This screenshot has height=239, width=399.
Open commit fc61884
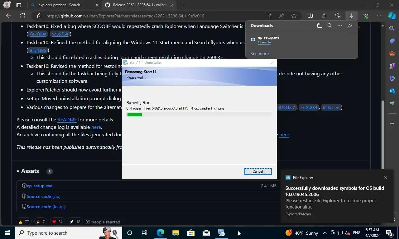point(309,107)
